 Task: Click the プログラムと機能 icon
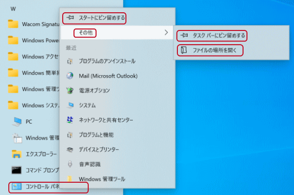tap(70, 135)
